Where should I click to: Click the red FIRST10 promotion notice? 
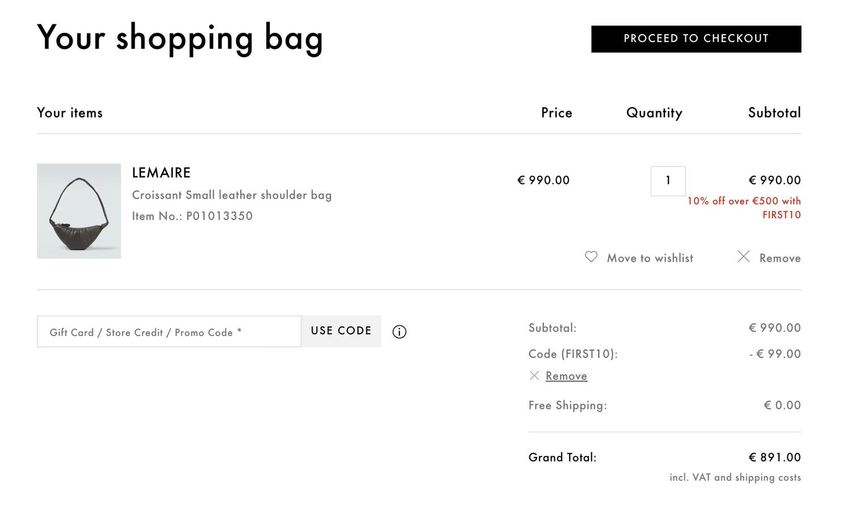744,208
